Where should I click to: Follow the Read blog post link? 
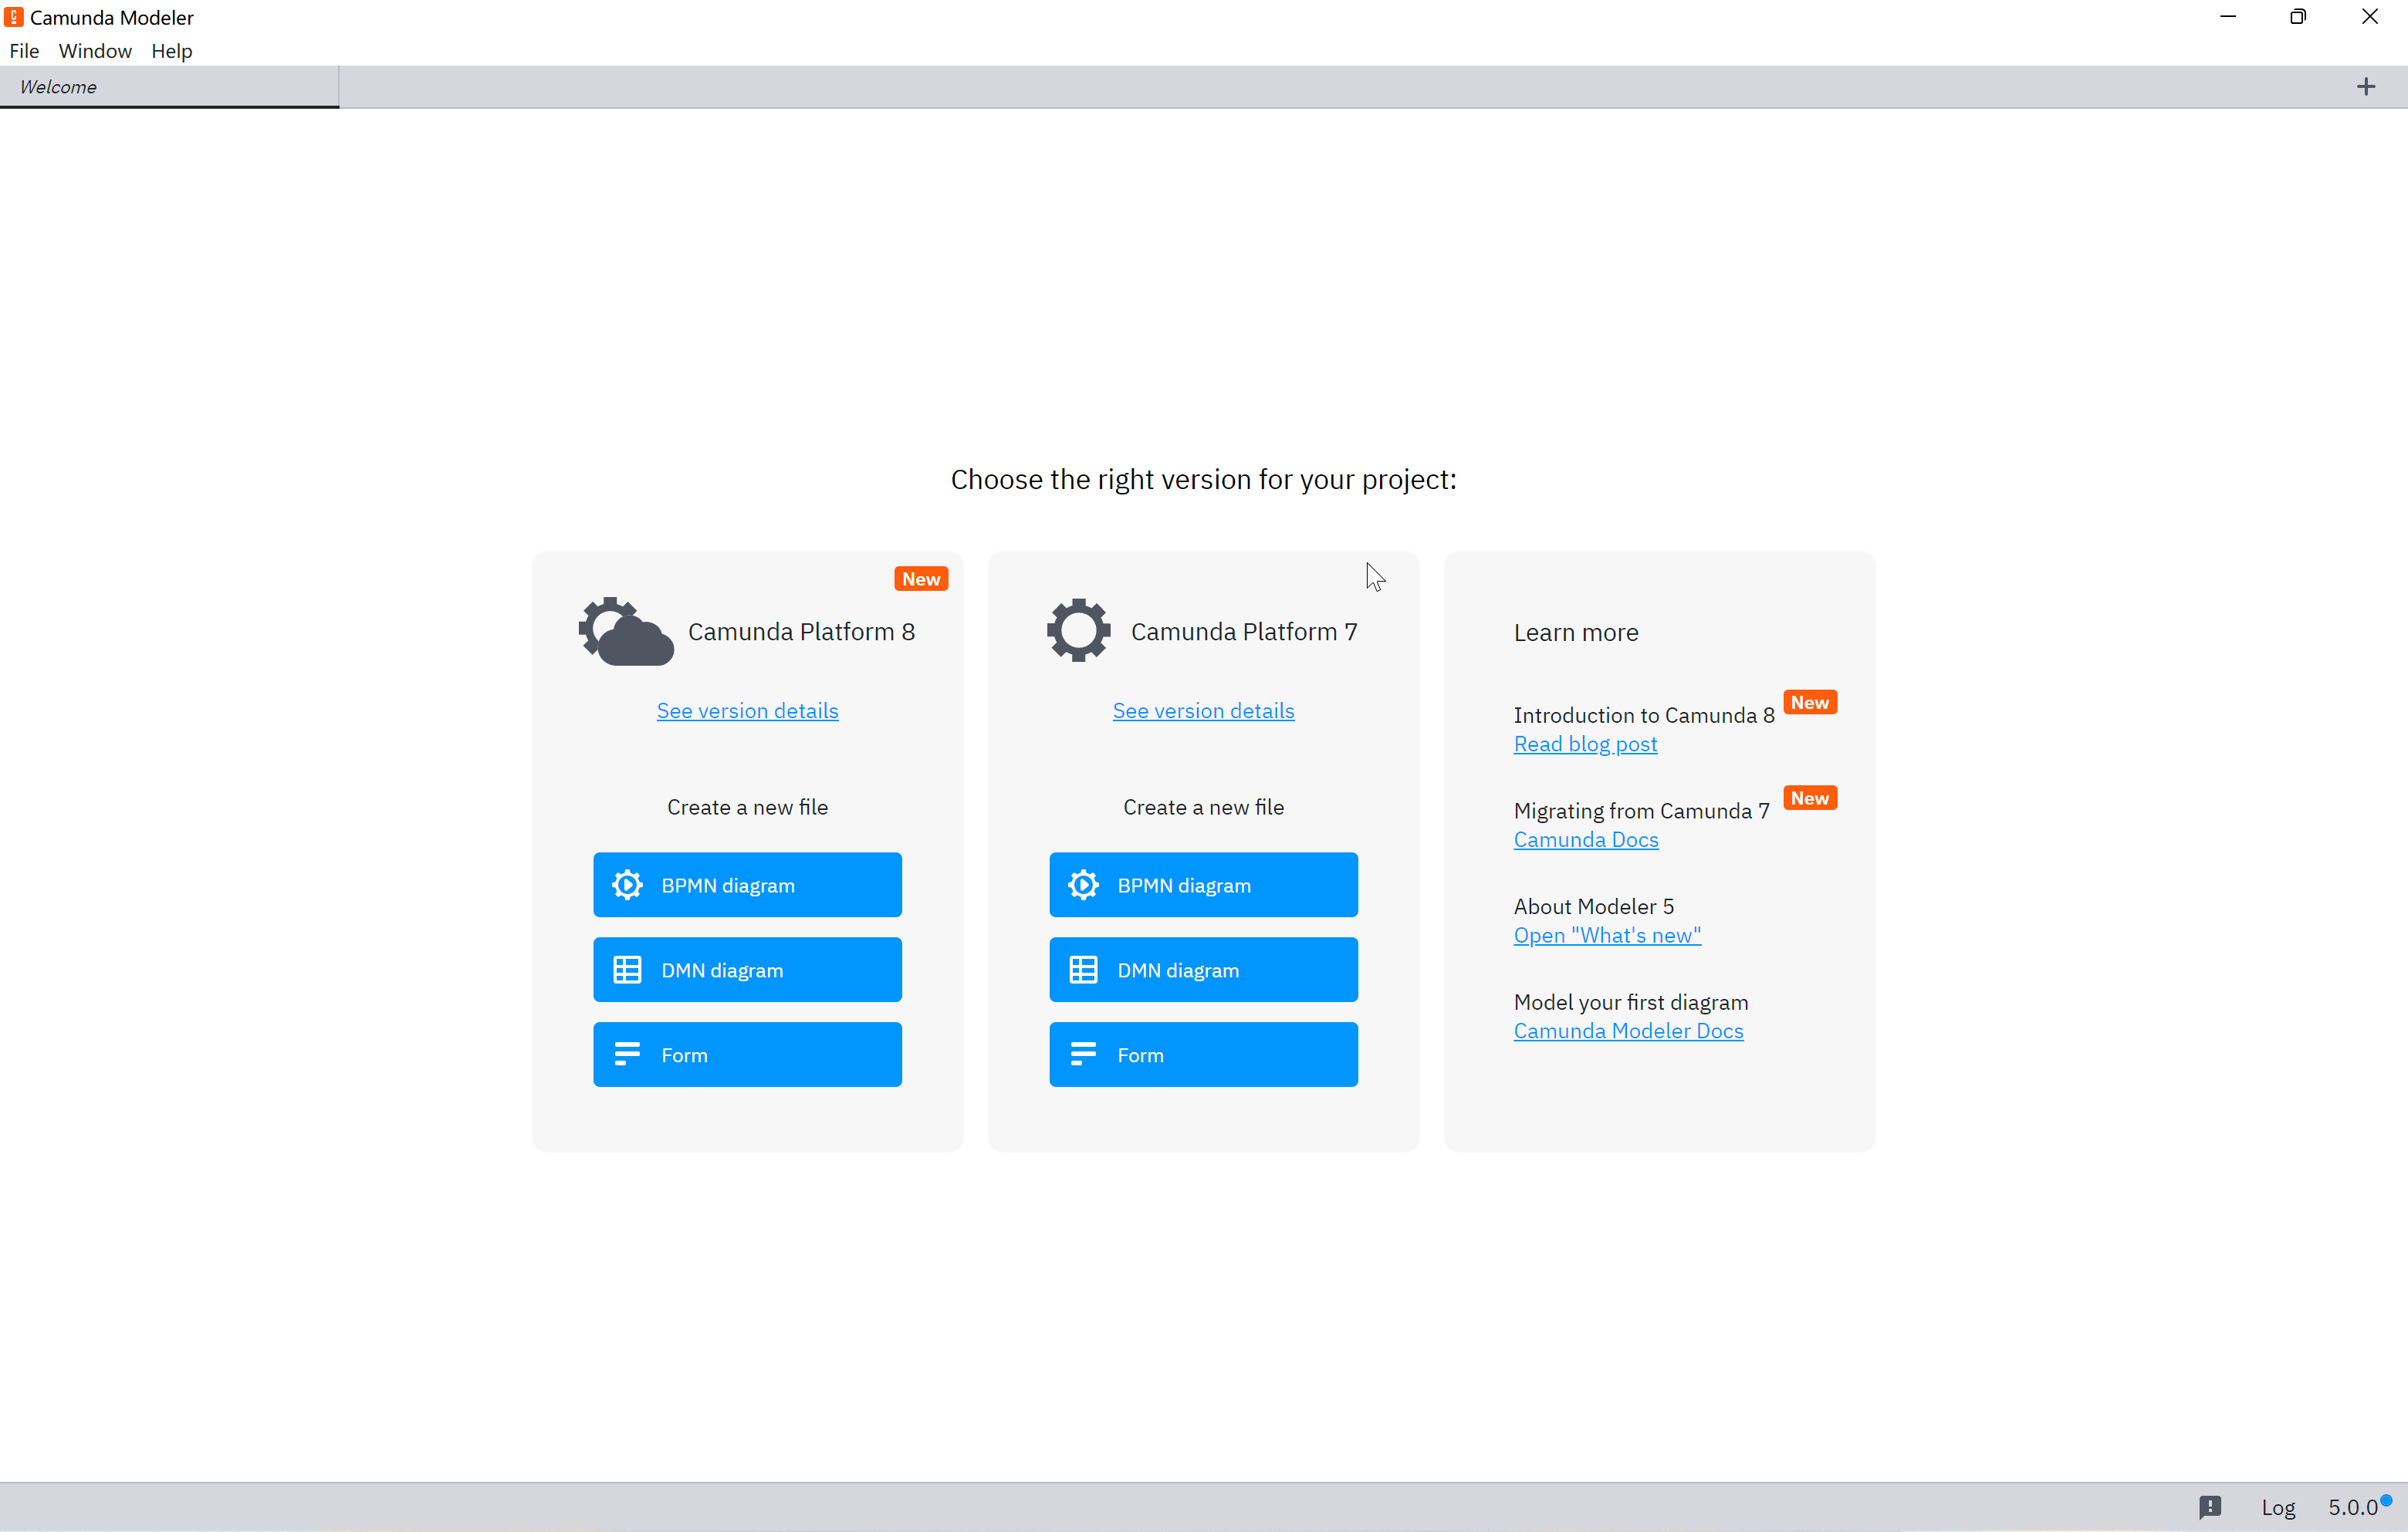point(1585,744)
